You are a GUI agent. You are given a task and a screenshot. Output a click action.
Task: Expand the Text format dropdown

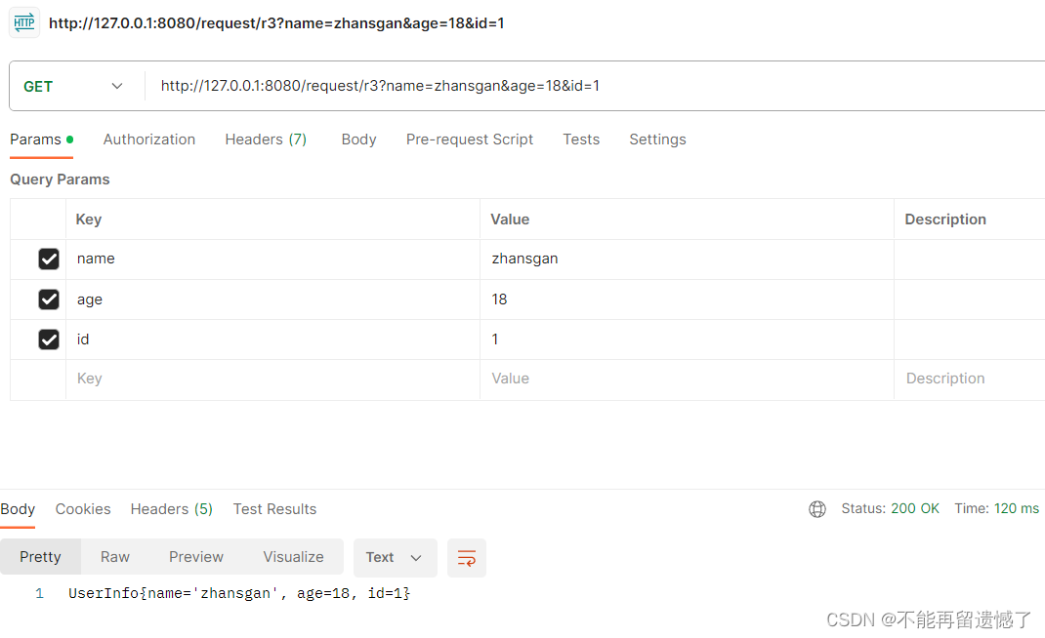click(395, 558)
